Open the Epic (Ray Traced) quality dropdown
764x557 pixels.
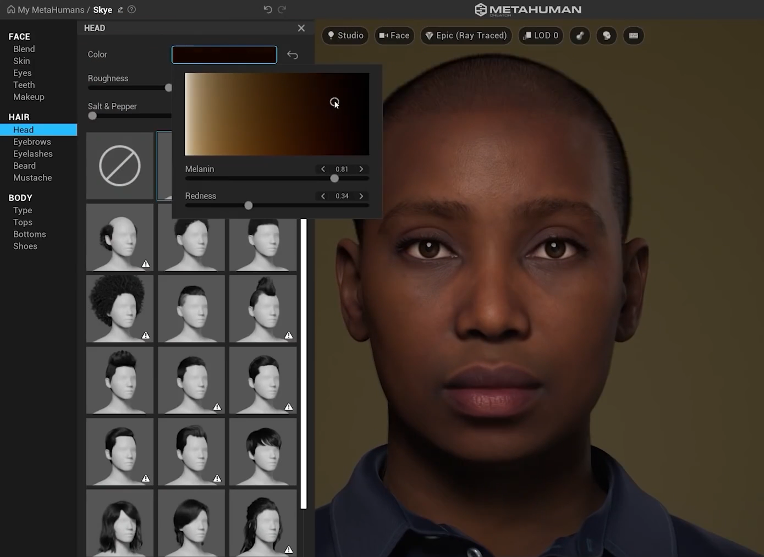coord(466,36)
